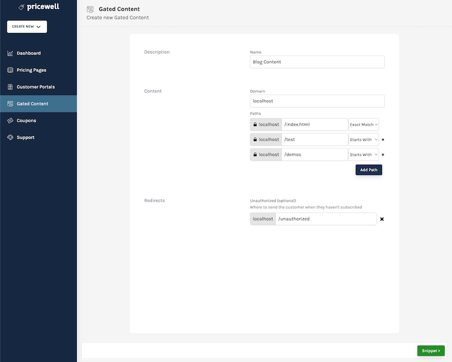Click the Customer Portals sidebar icon
Image resolution: width=452 pixels, height=362 pixels.
point(10,87)
